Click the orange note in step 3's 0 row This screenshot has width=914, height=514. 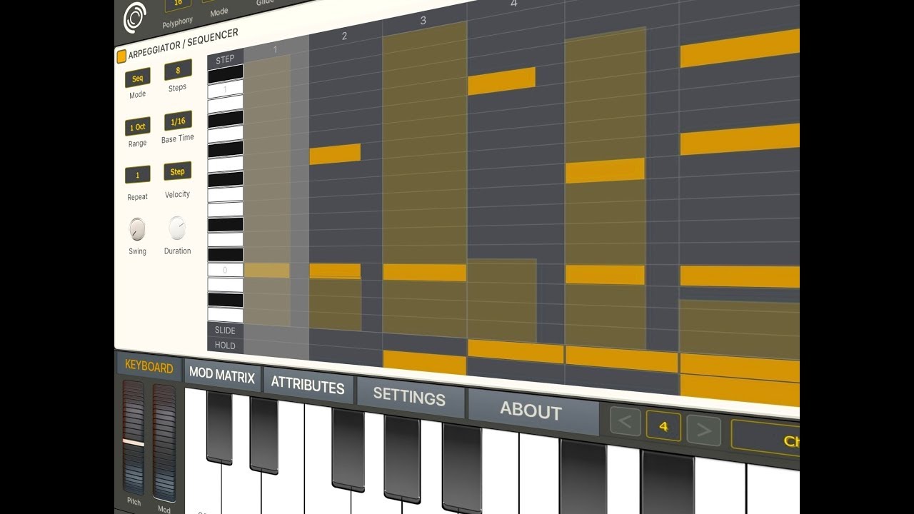(x=425, y=272)
